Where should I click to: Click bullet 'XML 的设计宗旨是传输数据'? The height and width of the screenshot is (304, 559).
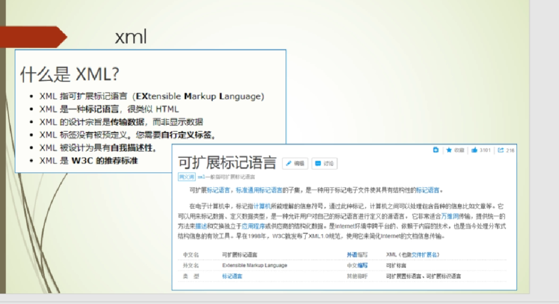[121, 122]
